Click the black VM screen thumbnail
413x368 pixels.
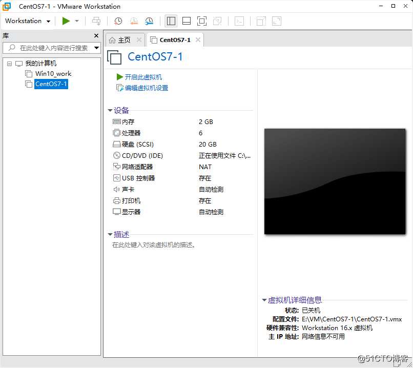(x=335, y=181)
